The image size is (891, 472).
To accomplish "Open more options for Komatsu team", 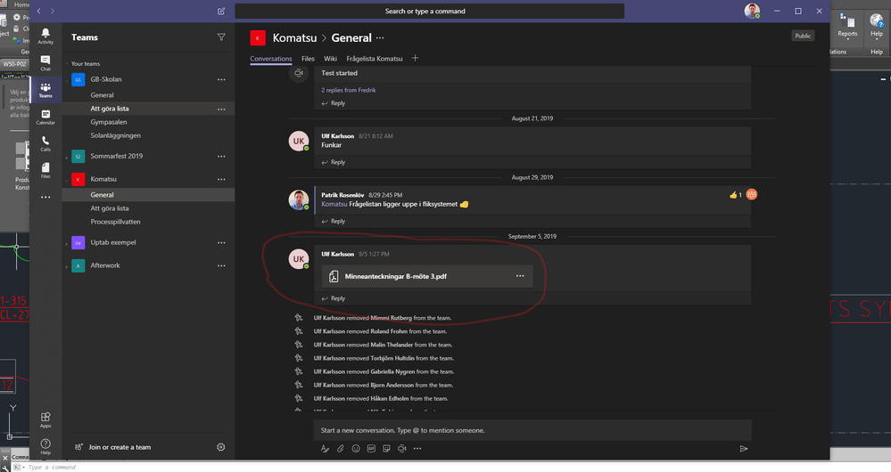I will pyautogui.click(x=221, y=179).
